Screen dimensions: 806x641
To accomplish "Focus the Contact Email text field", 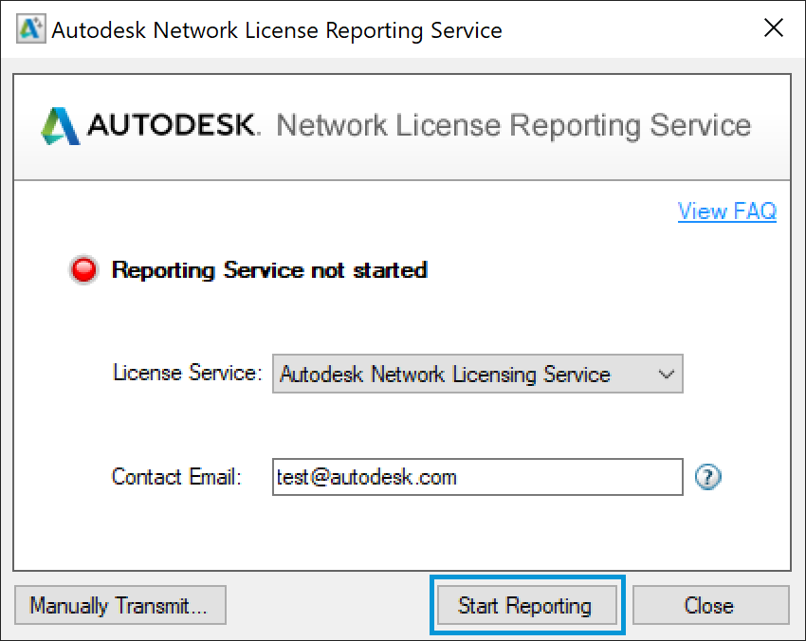I will [569, 477].
